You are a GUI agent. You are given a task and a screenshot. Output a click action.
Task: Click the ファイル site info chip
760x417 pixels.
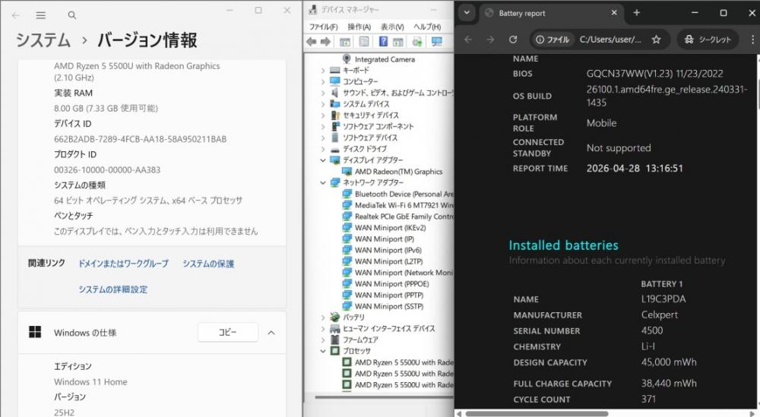pyautogui.click(x=553, y=39)
